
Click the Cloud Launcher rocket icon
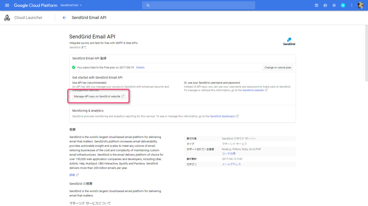pos(7,18)
